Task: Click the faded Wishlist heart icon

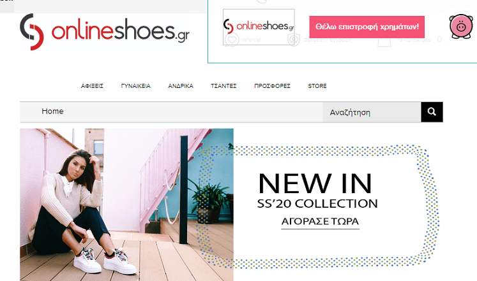Action: tap(232, 40)
